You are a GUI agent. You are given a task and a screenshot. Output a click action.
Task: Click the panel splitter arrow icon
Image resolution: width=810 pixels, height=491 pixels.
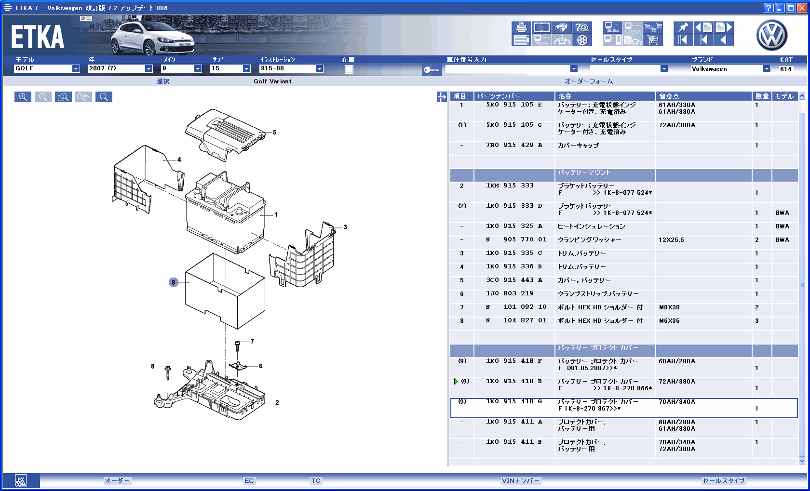[x=442, y=97]
